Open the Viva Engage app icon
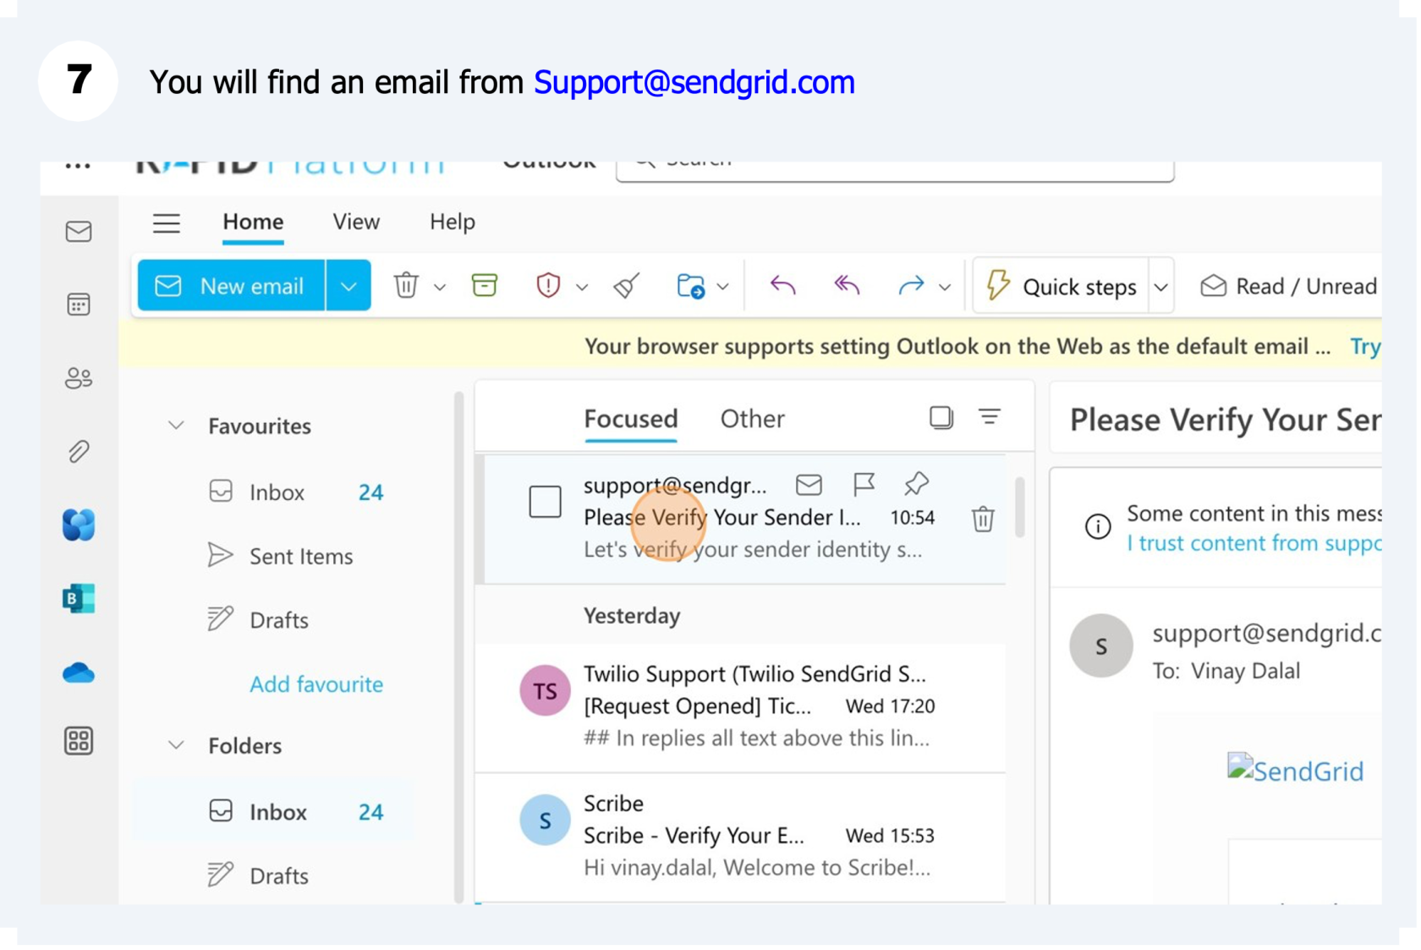This screenshot has width=1421, height=950. 79,524
